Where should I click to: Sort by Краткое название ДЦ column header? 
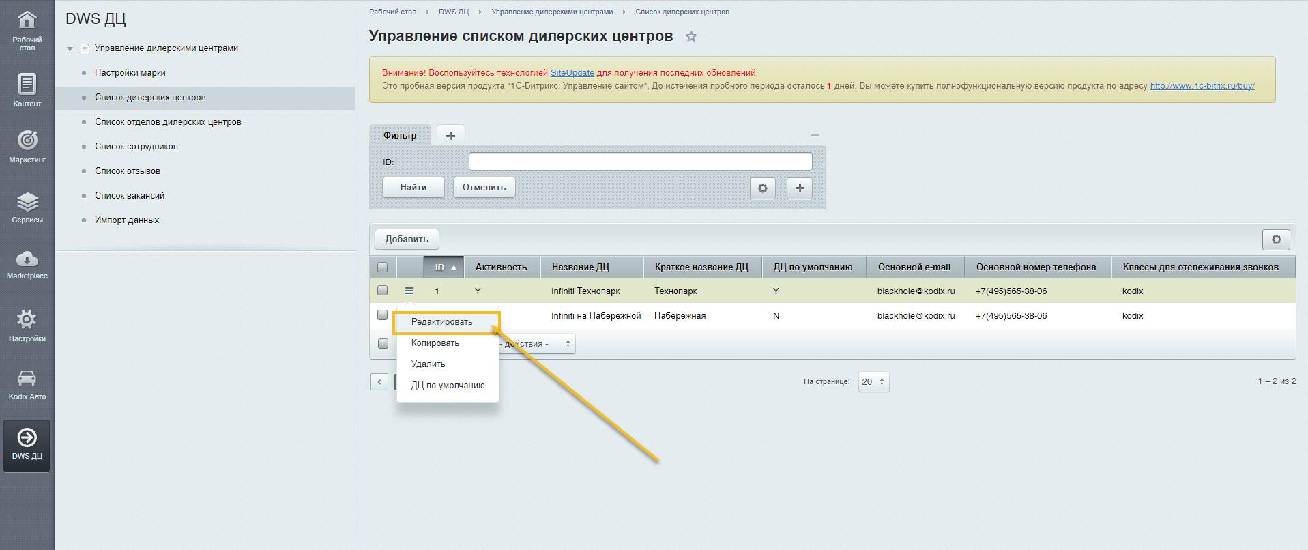point(701,267)
